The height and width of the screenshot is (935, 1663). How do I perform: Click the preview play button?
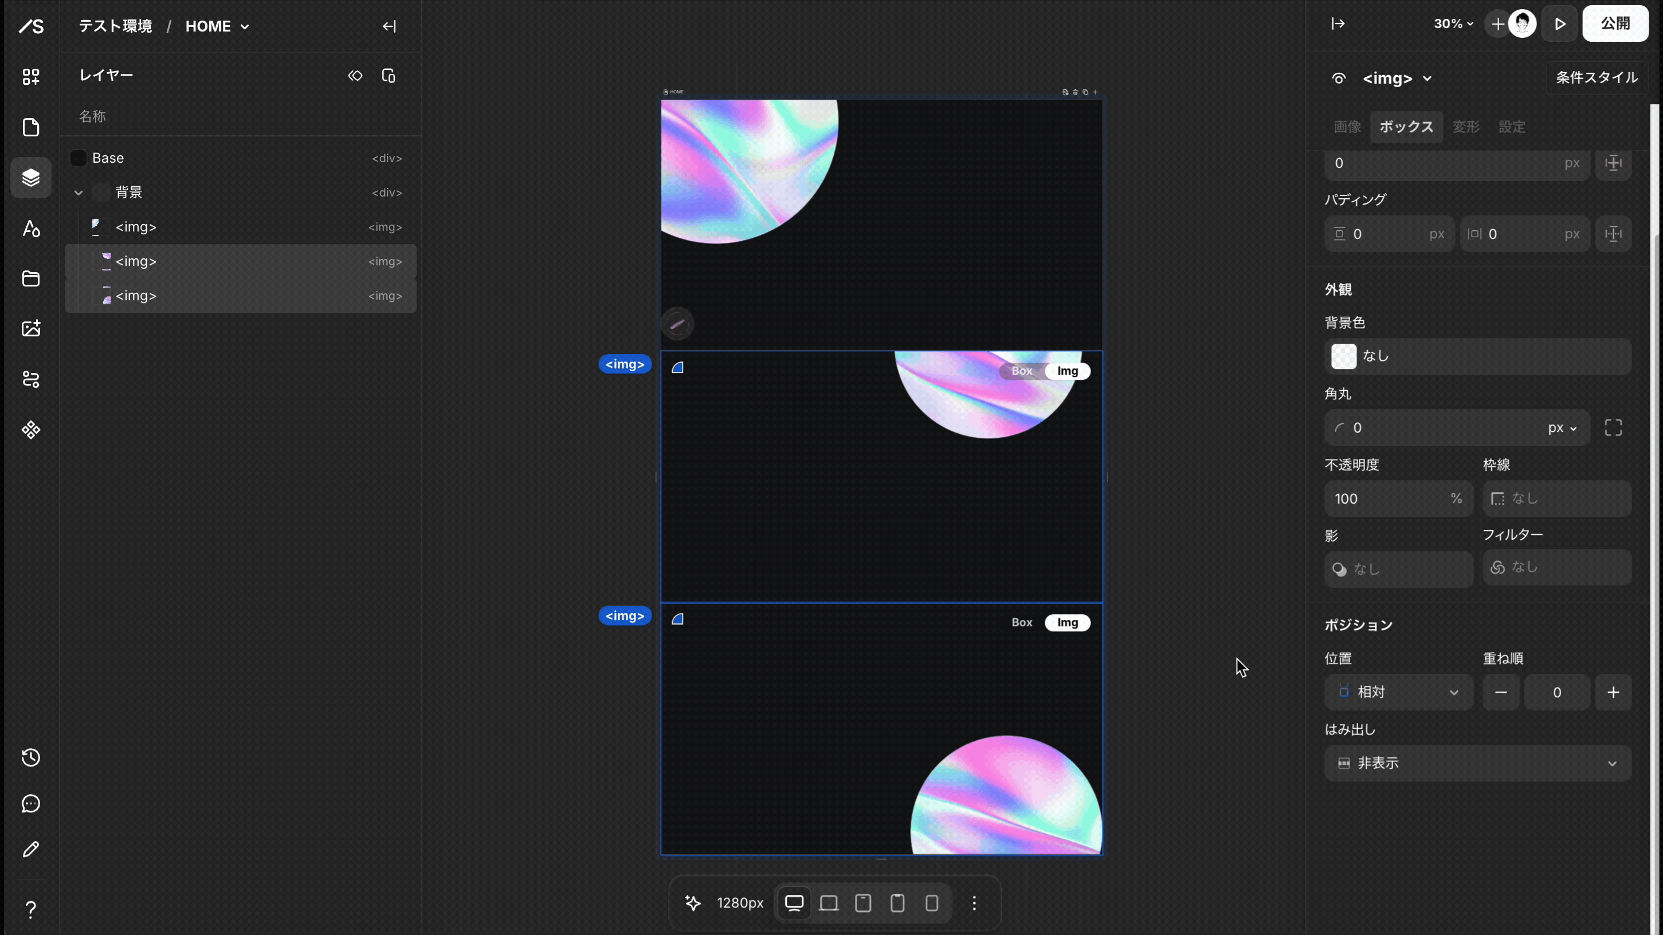tap(1560, 24)
